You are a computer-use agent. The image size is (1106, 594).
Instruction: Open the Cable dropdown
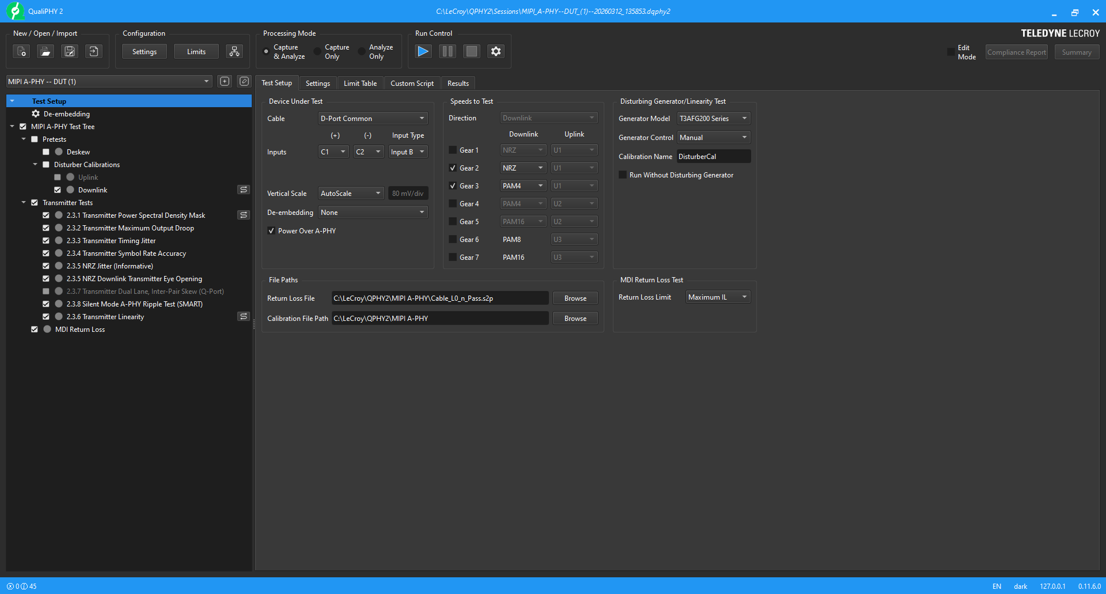[x=373, y=119]
